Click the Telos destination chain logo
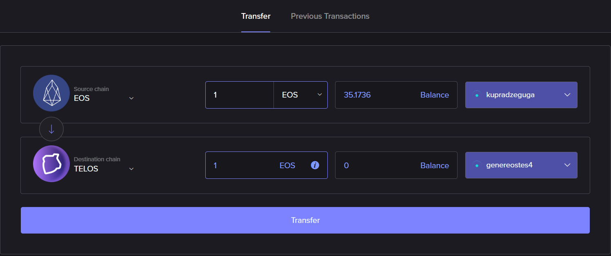This screenshot has height=256, width=611. (x=51, y=164)
